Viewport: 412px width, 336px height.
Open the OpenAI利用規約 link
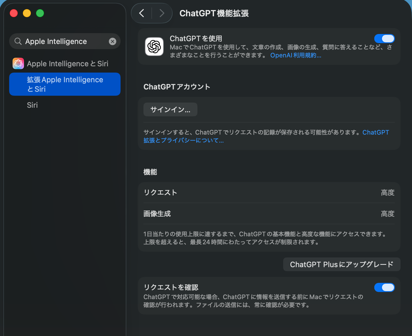[296, 55]
